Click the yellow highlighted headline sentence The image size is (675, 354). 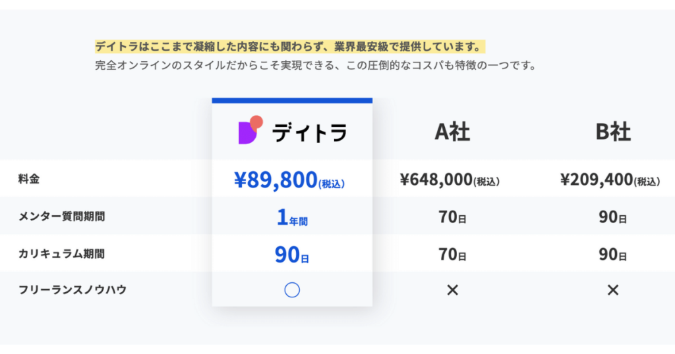(x=290, y=47)
